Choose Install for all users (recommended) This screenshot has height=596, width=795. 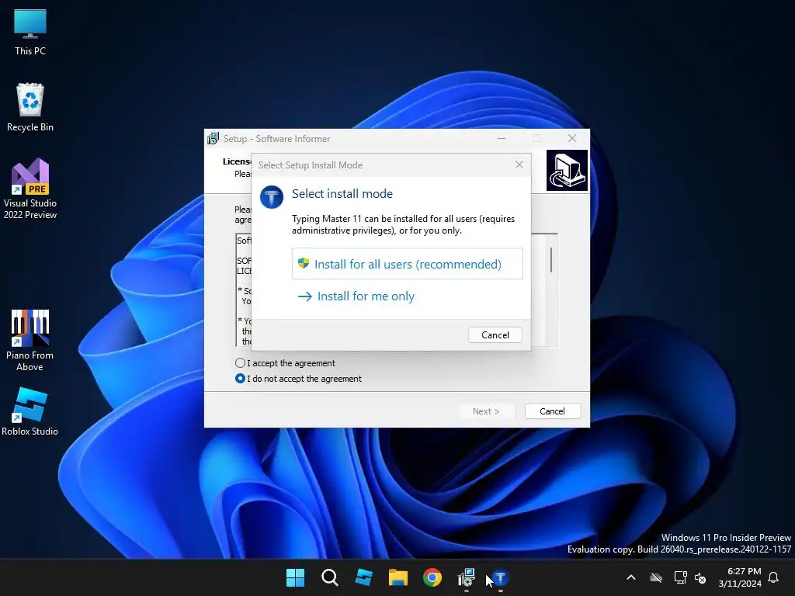click(407, 264)
